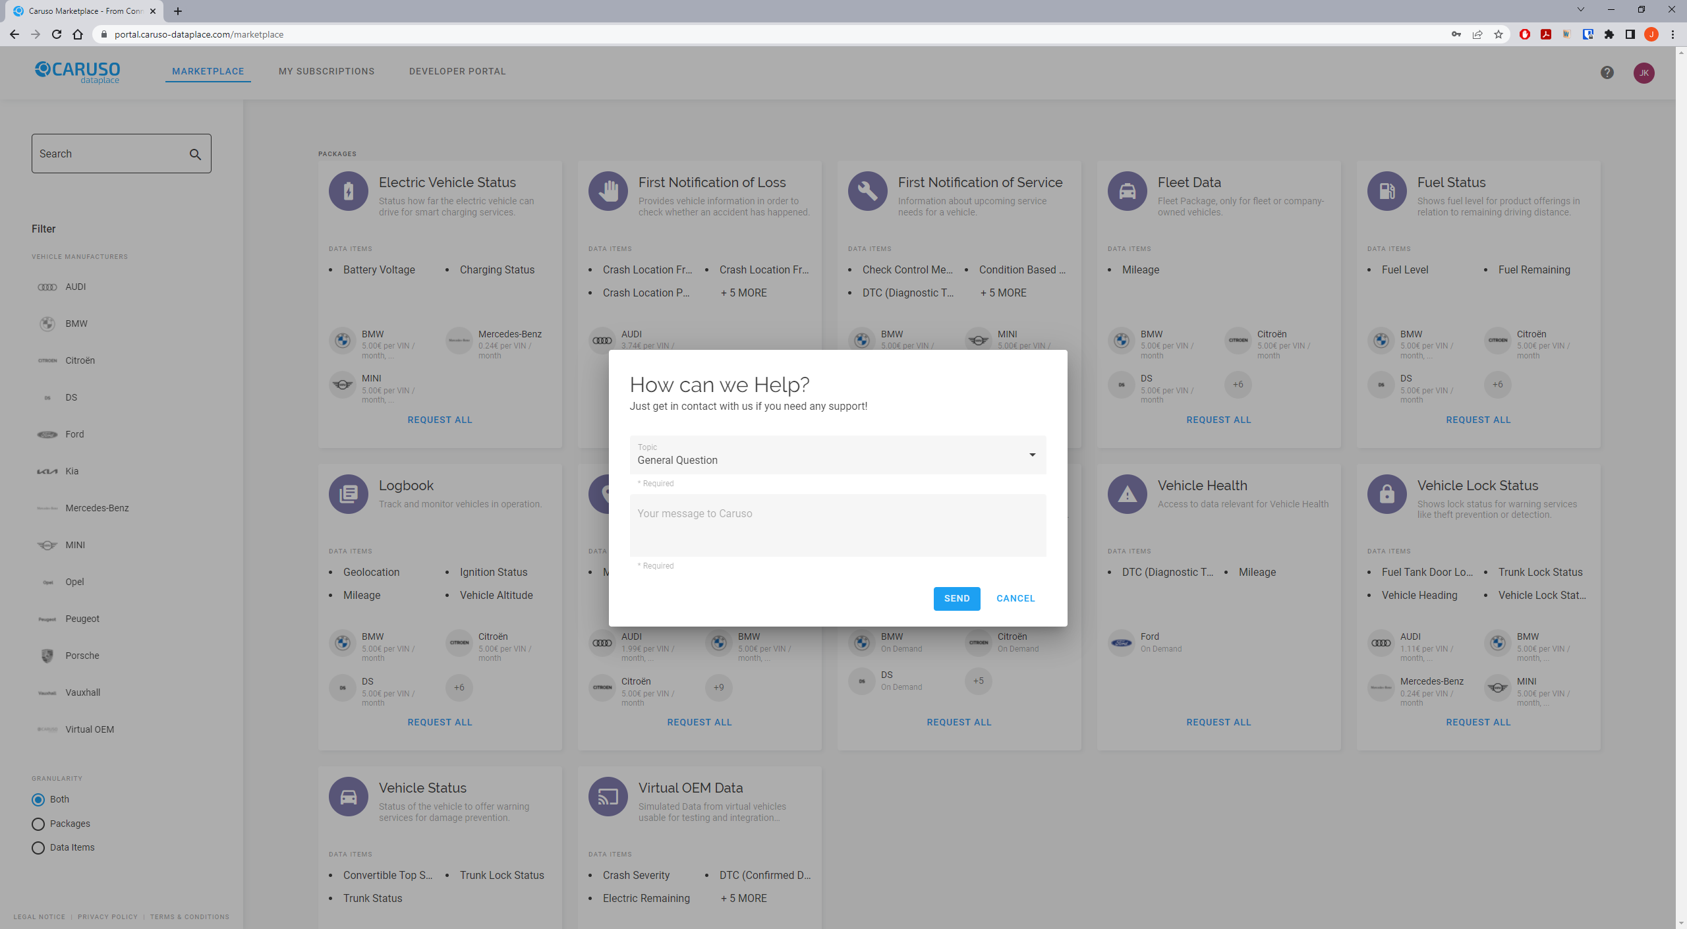Click the Vehicle Lock Status padlock icon
The width and height of the screenshot is (1687, 929).
click(x=1387, y=493)
